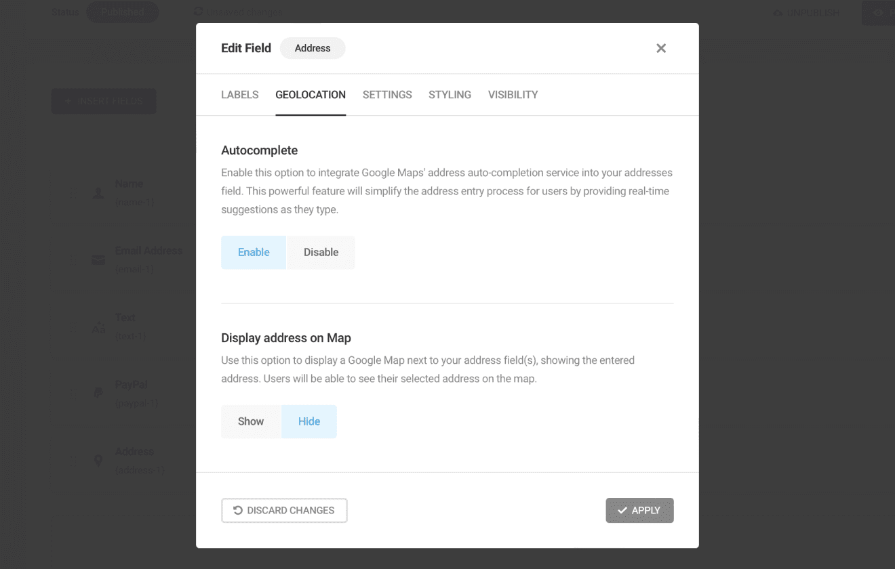895x569 pixels.
Task: Click the plus icon on Insert Fields
Action: coord(67,100)
